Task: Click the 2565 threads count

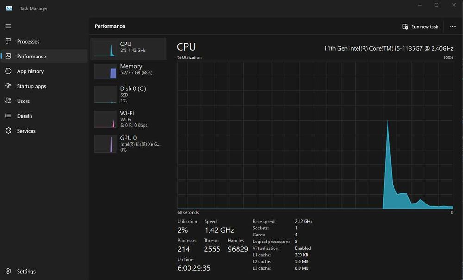Action: coord(212,249)
